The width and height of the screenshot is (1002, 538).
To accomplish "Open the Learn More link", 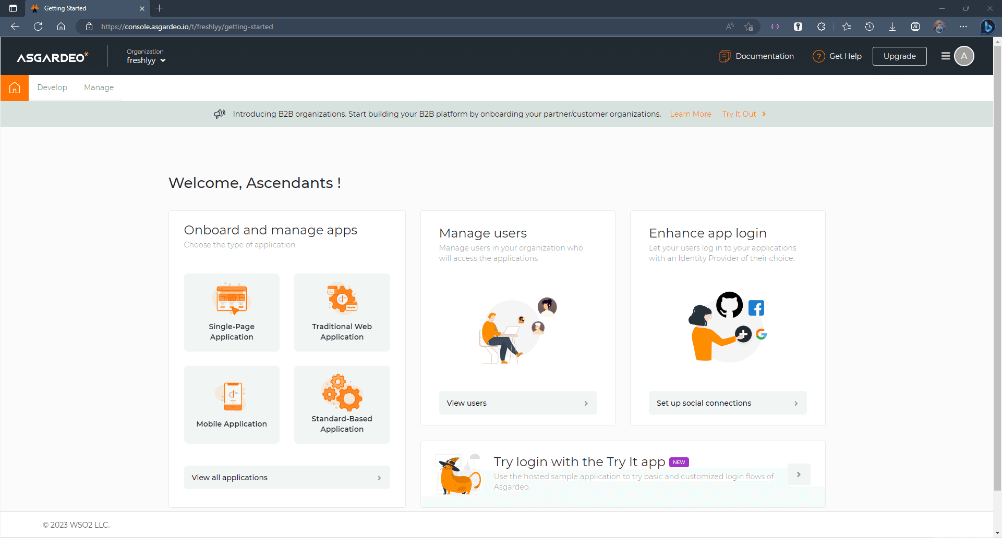I will 691,114.
